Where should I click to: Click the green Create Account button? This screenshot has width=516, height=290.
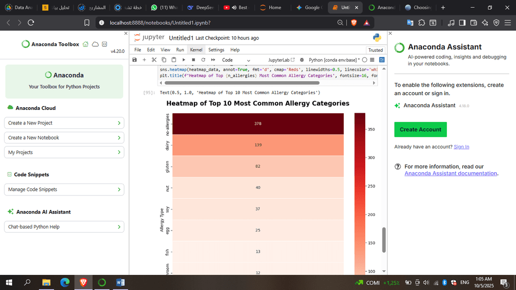point(420,129)
